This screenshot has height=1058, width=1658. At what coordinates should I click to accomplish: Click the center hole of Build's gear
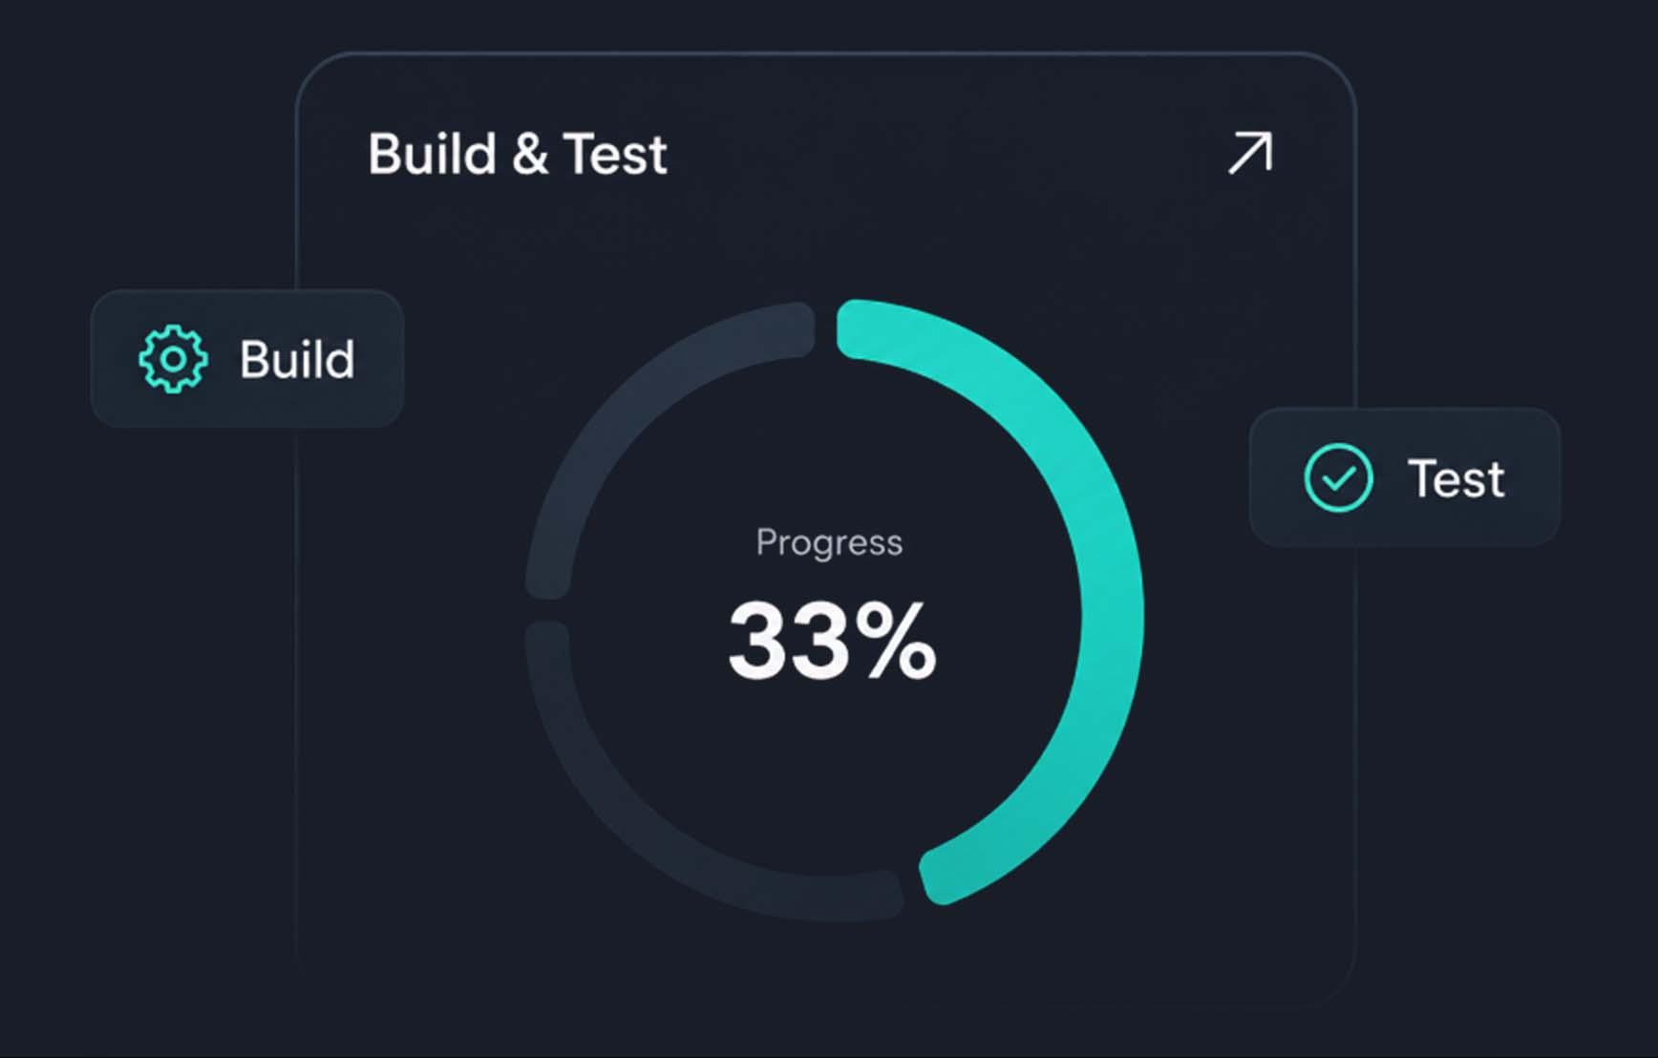click(x=173, y=359)
